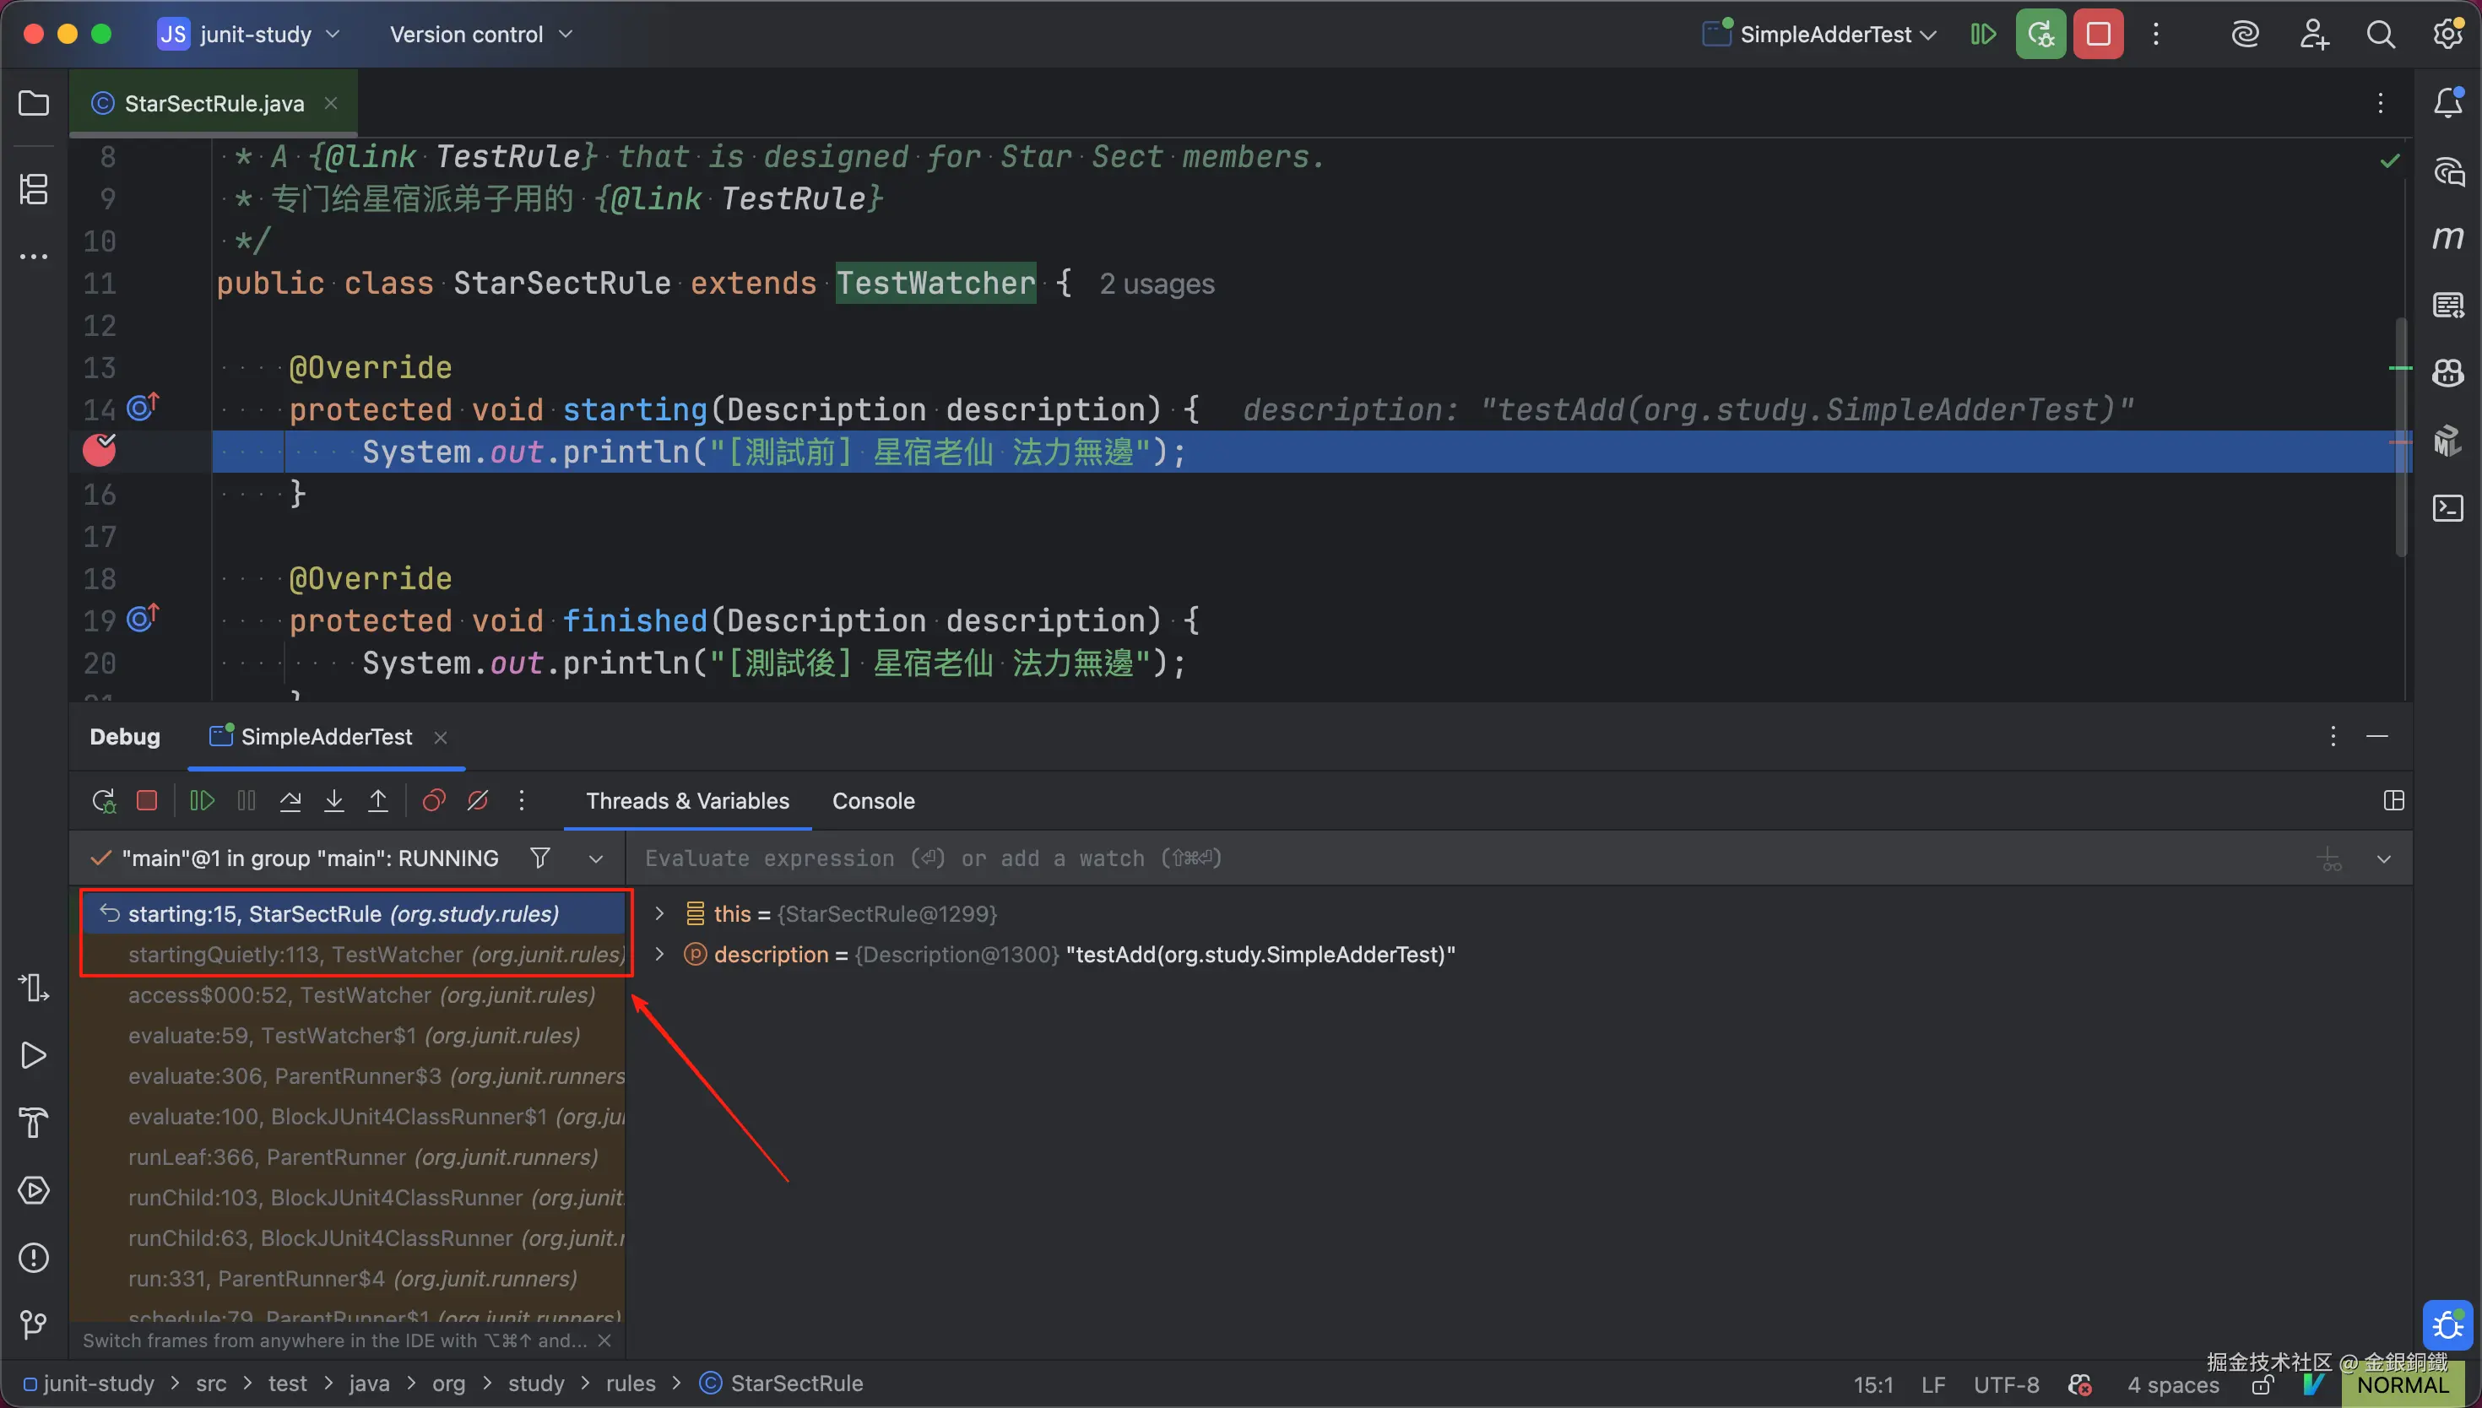Open Maven tool window icon

(x=2447, y=238)
